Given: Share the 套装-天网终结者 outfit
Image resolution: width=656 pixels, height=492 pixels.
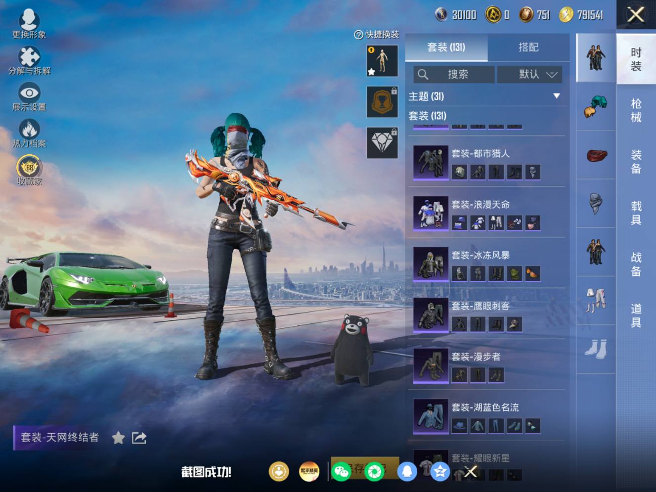Looking at the screenshot, I should click(139, 438).
